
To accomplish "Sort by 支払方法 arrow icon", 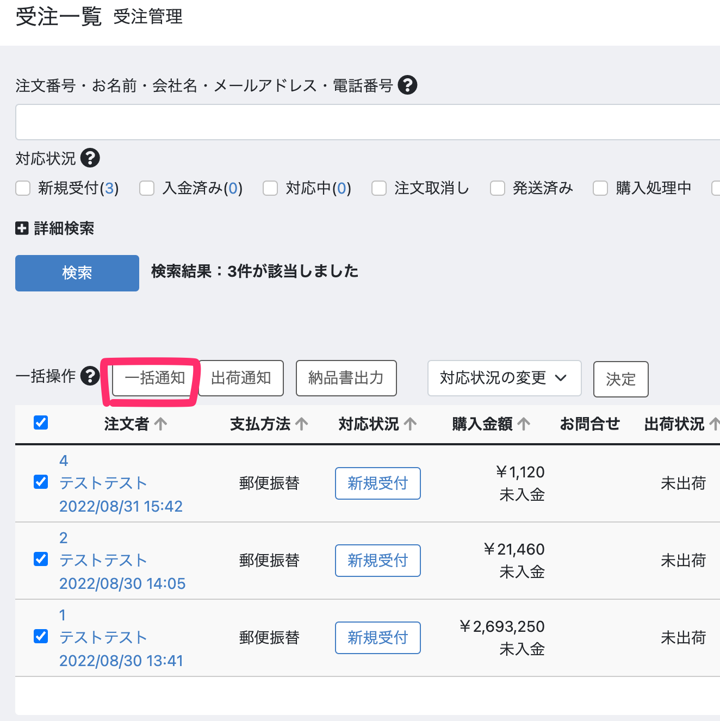I will pyautogui.click(x=302, y=424).
